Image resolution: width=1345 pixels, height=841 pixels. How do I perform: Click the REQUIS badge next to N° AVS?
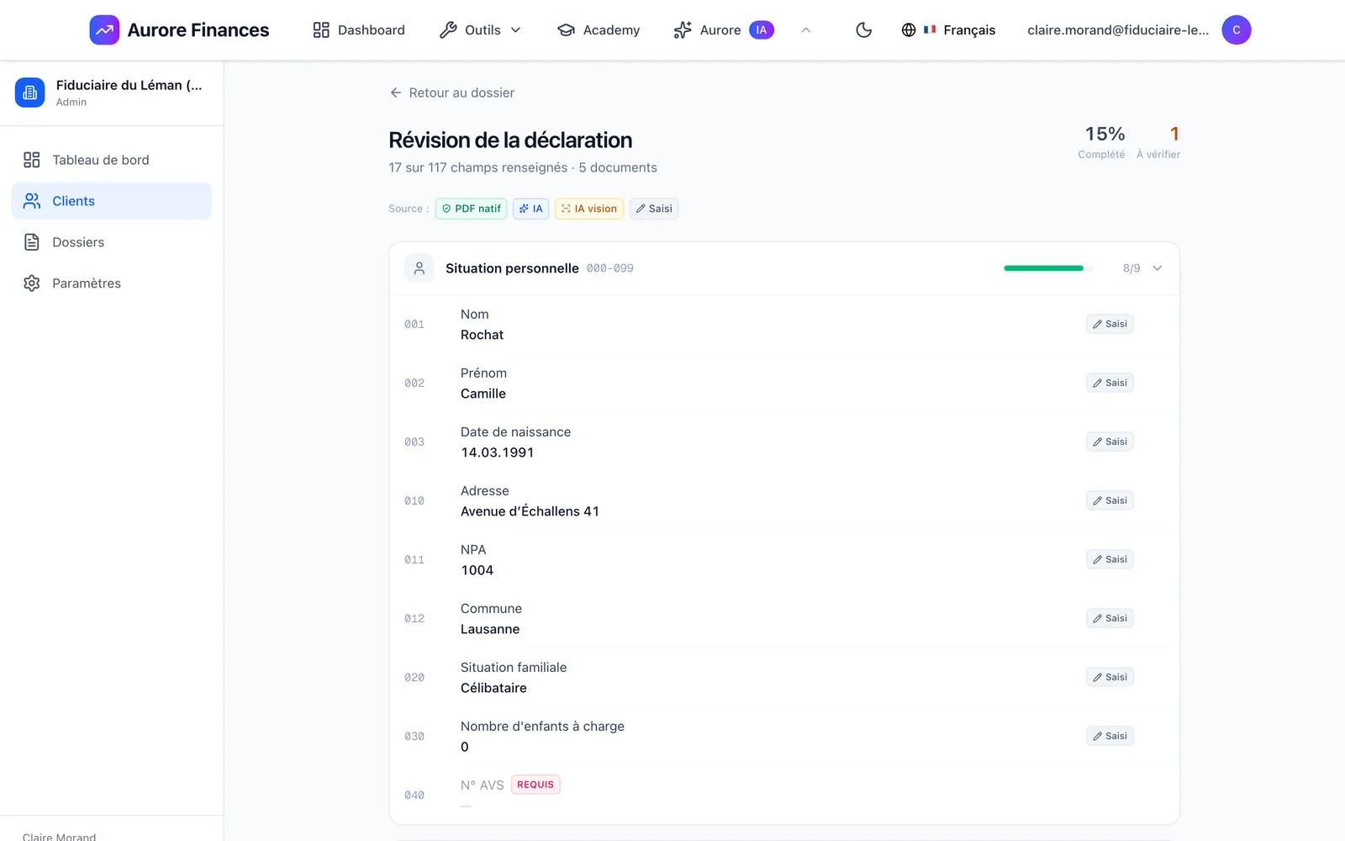[535, 785]
